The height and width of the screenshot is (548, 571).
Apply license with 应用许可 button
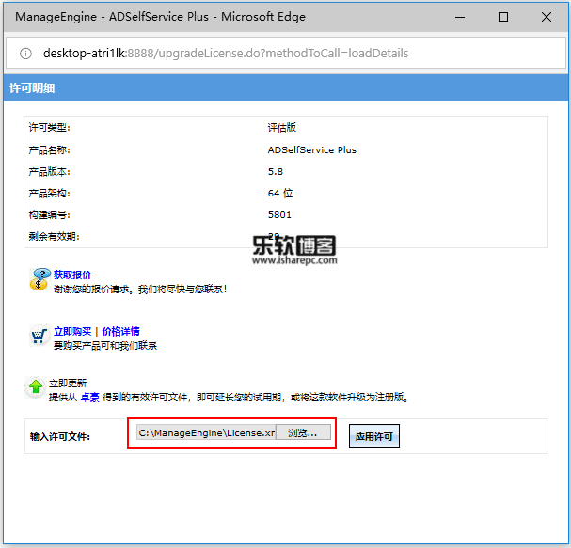[x=374, y=436]
